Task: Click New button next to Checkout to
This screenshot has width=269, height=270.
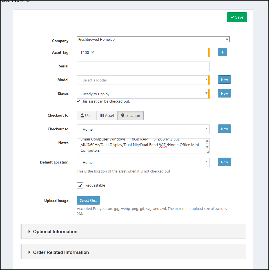Action: tap(224, 129)
